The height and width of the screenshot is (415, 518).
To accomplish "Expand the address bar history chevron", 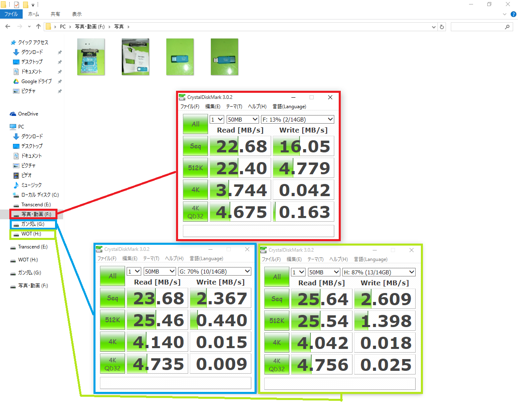I will (434, 27).
